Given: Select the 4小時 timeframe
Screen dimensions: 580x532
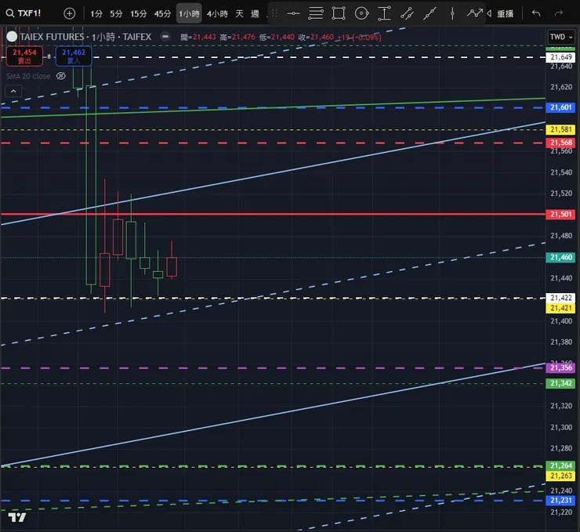Looking at the screenshot, I should pos(218,14).
